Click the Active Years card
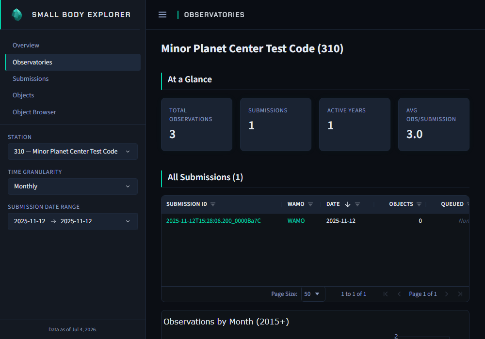 coord(355,124)
